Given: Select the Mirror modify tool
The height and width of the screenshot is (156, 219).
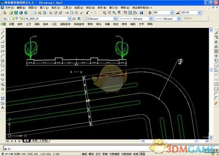Looking at the screenshot, I should click(x=216, y=42).
